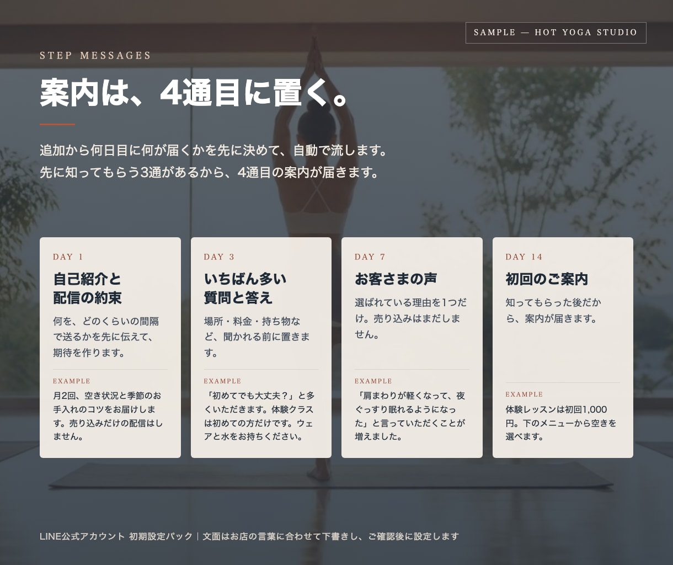Click the card title お客さまの声
The image size is (673, 565).
396,279
